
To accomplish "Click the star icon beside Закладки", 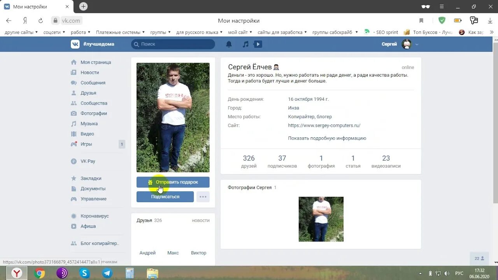I will [74, 178].
